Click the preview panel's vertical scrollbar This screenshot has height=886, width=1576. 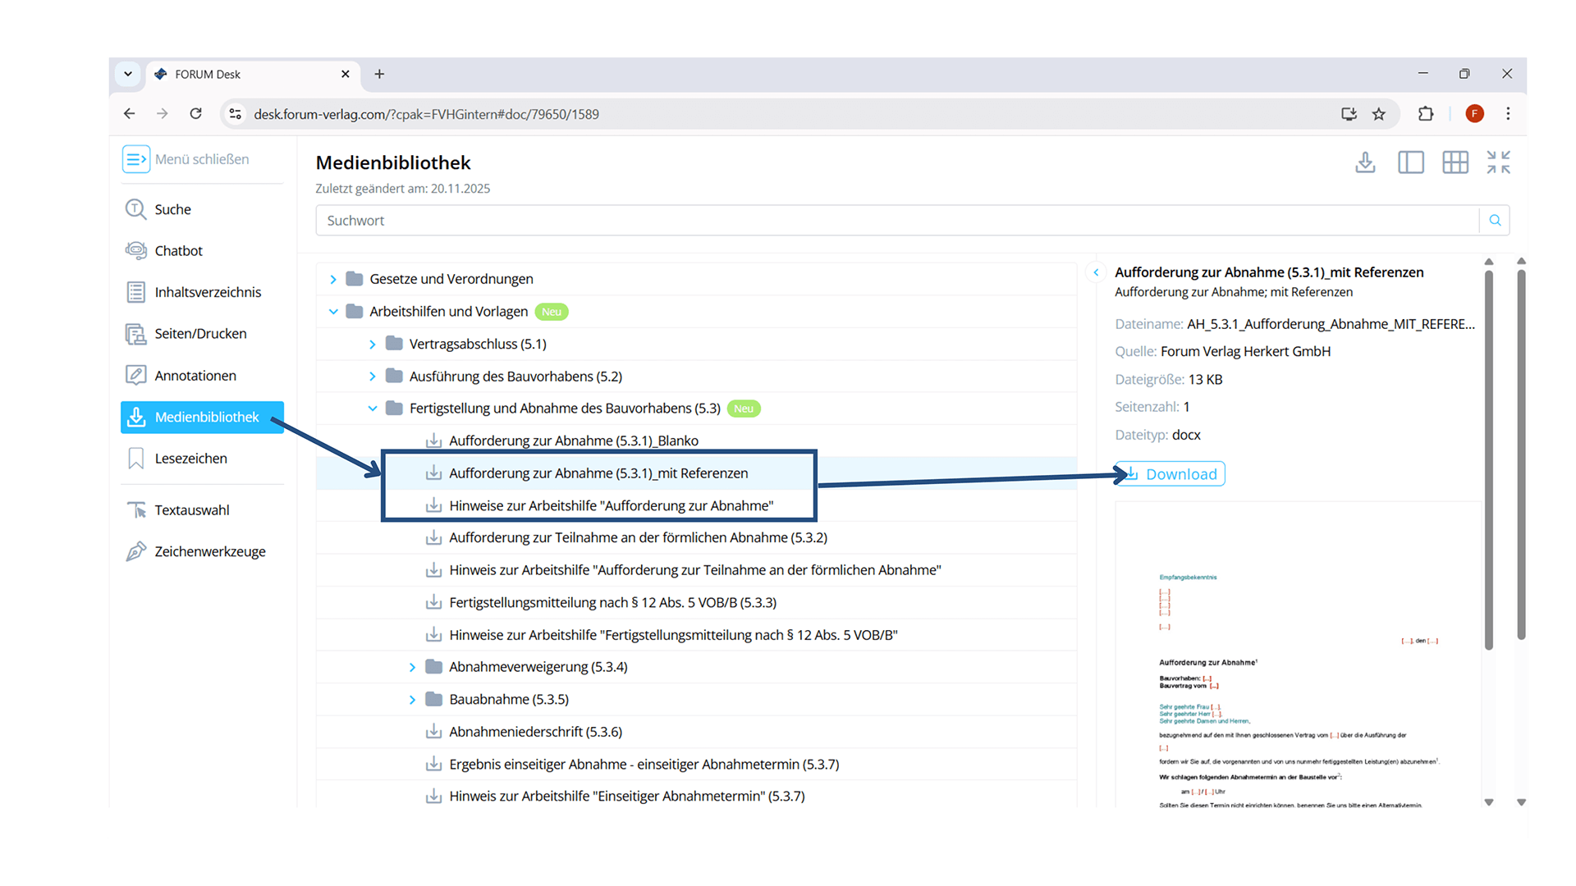(x=1488, y=459)
